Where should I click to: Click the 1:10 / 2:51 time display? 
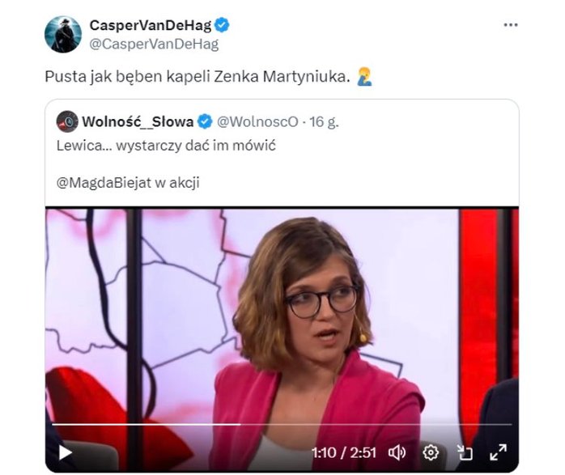(x=344, y=452)
